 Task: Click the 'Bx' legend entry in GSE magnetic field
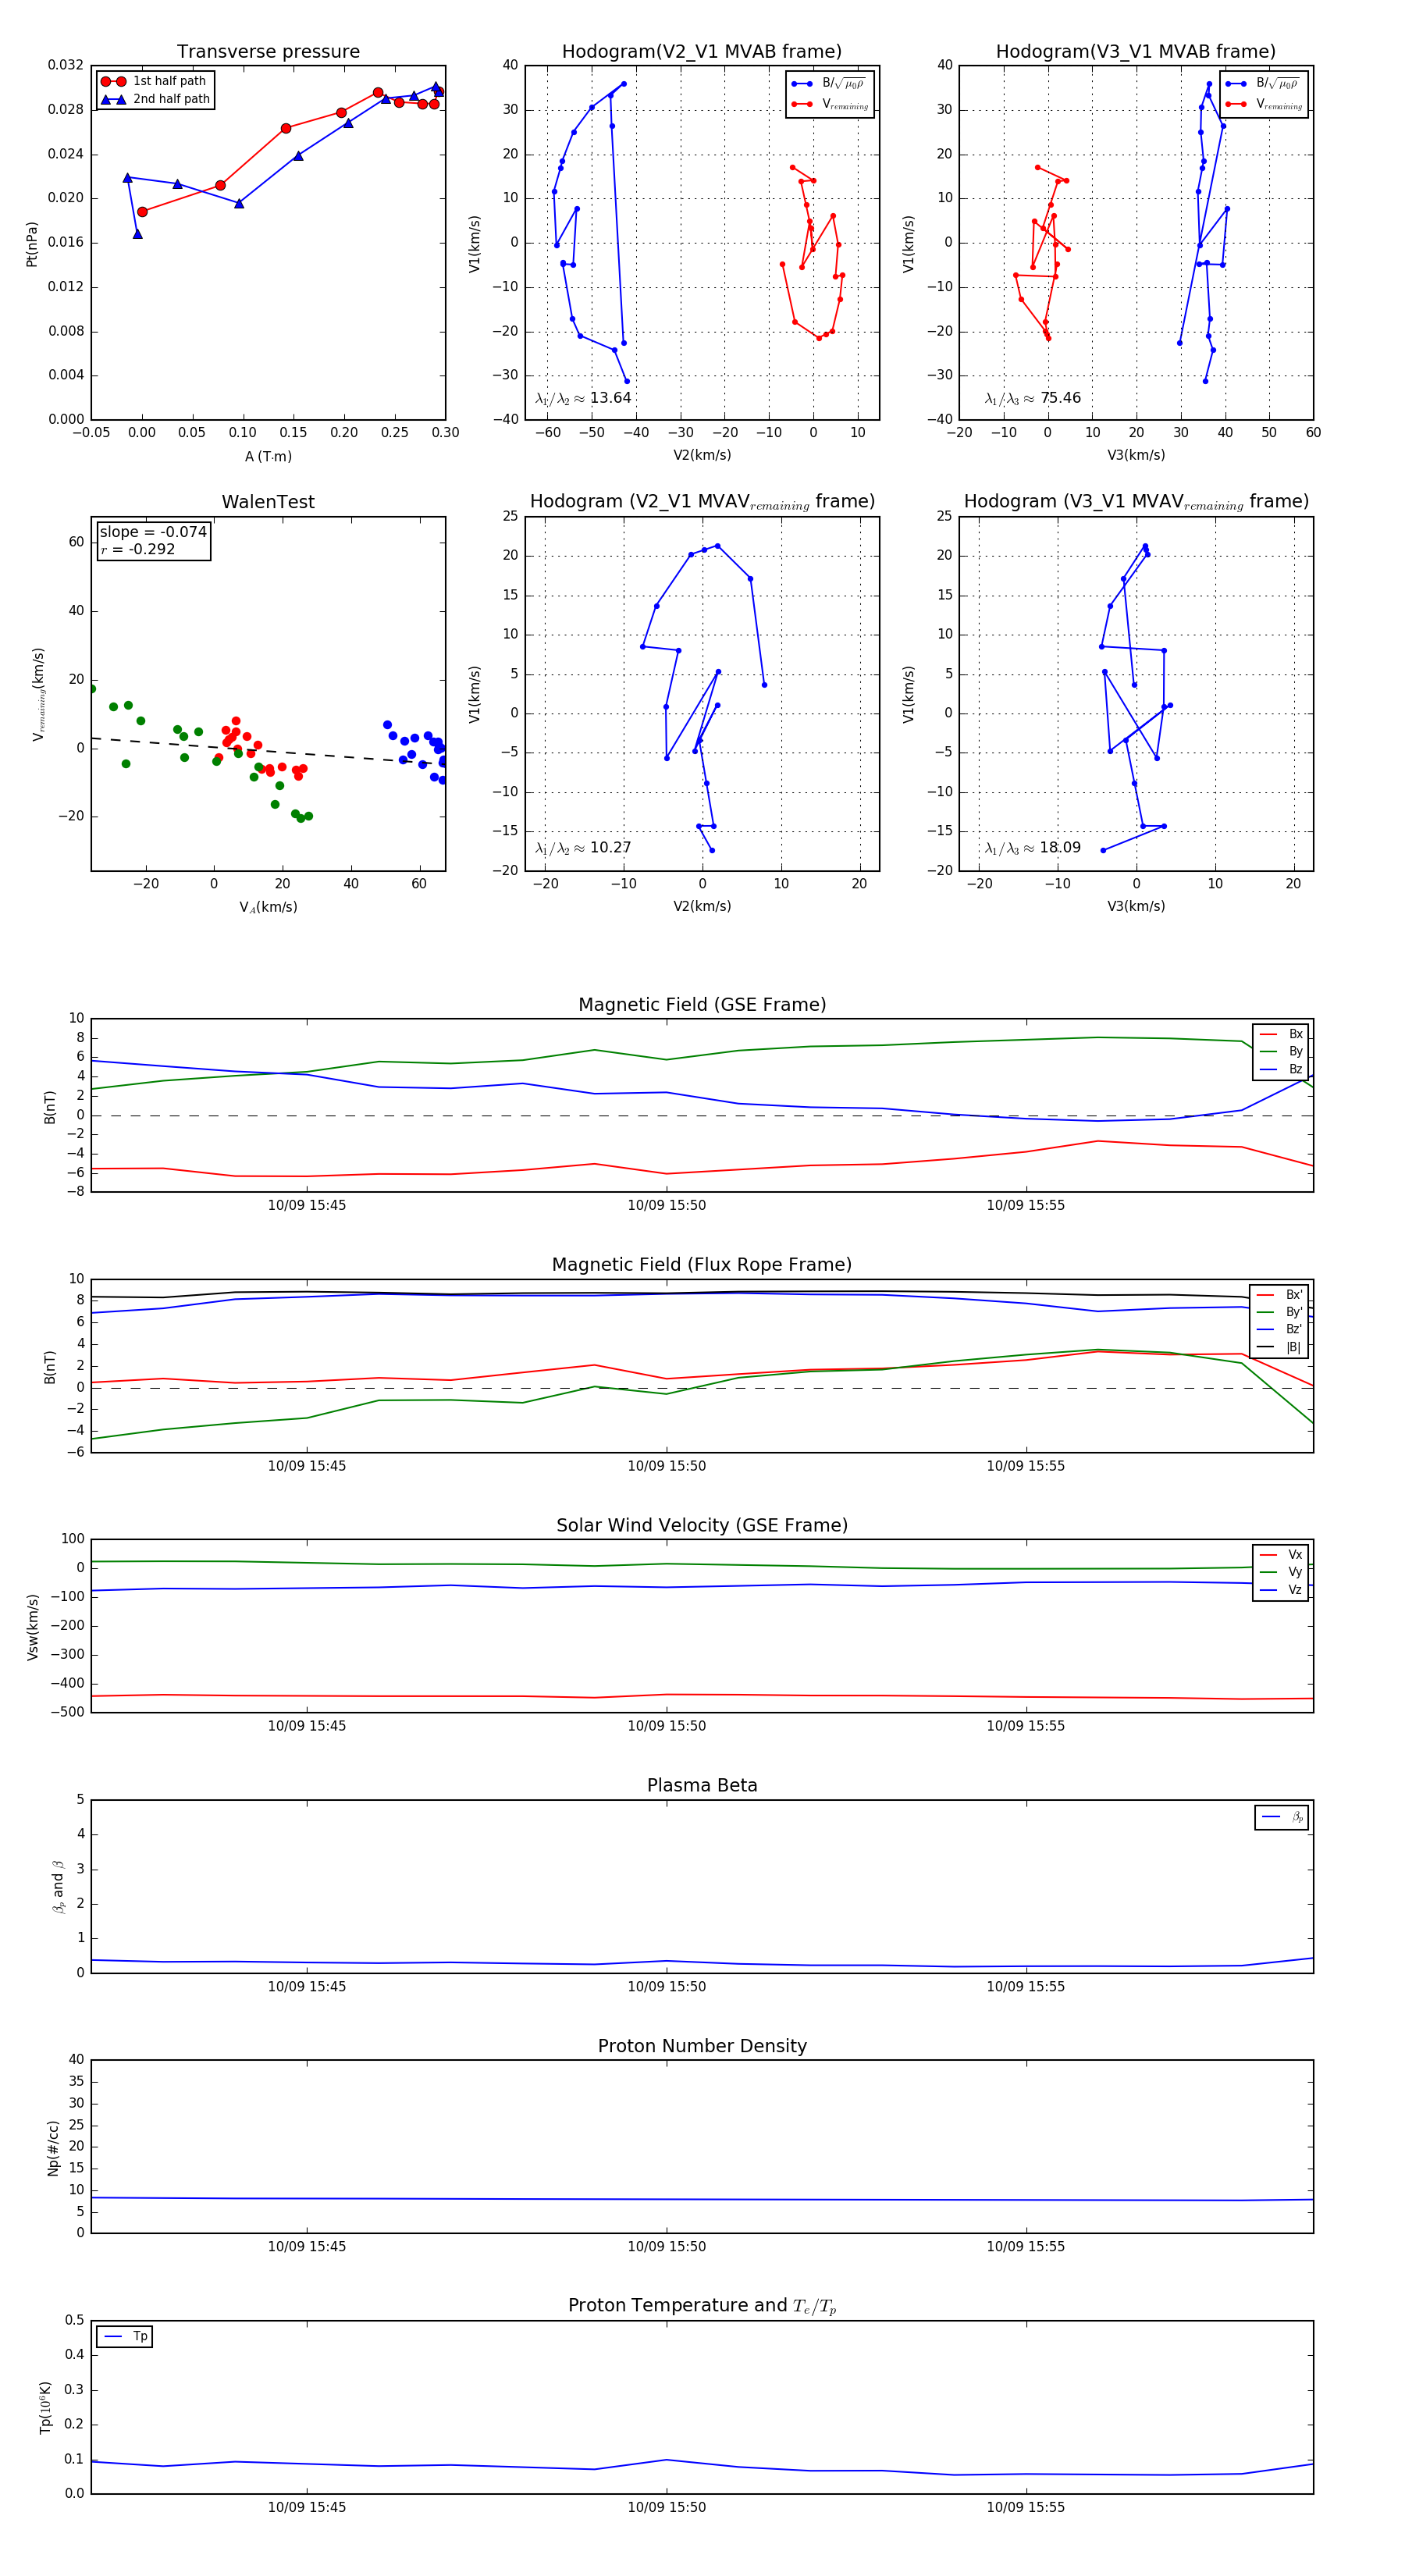click(1281, 1034)
